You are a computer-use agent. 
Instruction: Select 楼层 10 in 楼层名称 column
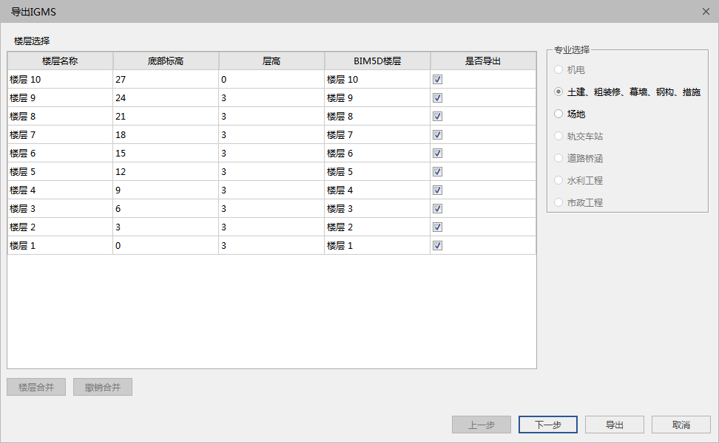[60, 80]
